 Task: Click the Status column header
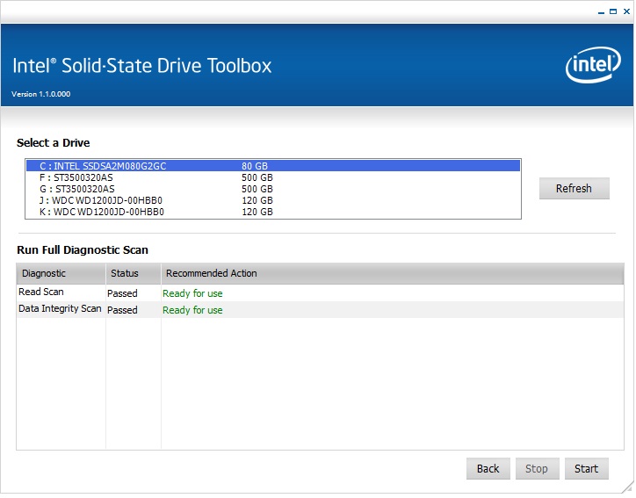coord(134,273)
